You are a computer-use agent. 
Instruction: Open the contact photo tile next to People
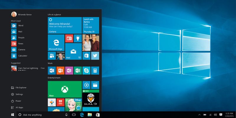tap(60, 56)
